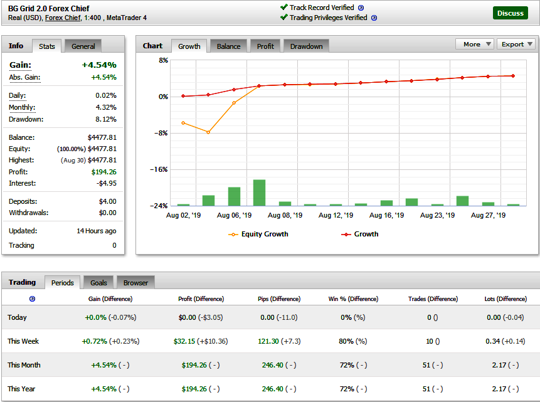Click the This Month row label
Screen dimensions: 540x402
click(x=24, y=365)
